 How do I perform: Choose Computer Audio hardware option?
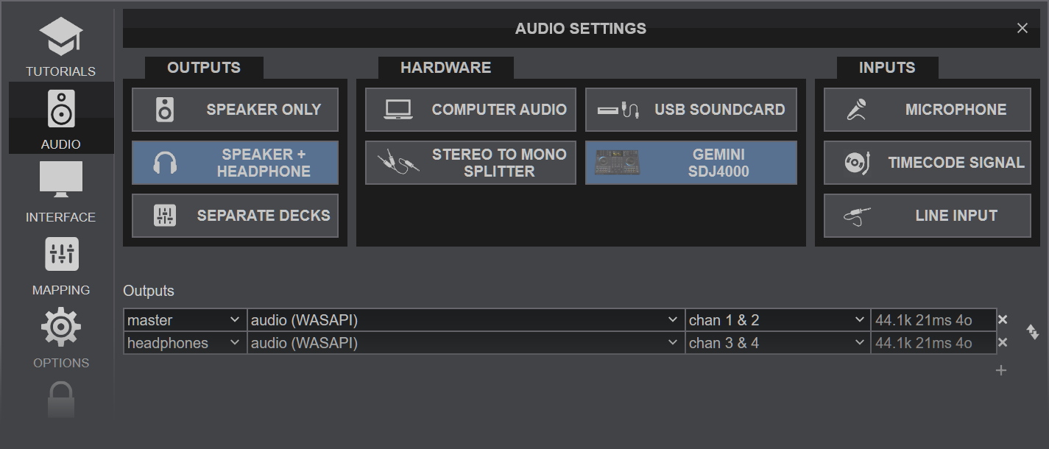click(470, 110)
